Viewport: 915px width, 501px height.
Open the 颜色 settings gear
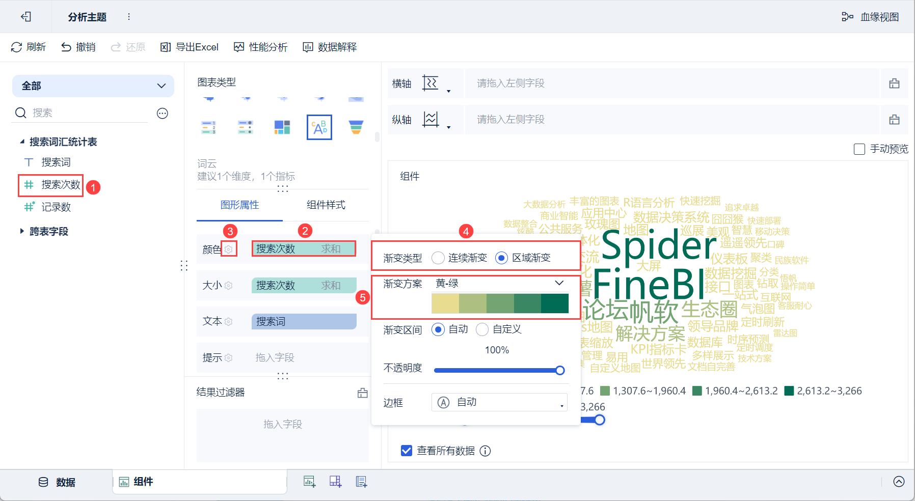click(x=229, y=249)
